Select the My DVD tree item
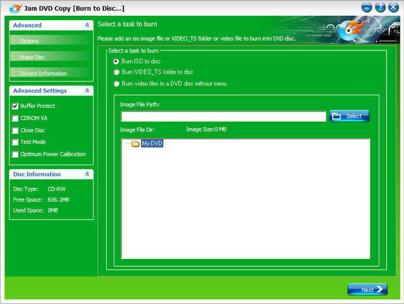Image resolution: width=404 pixels, height=304 pixels. click(x=152, y=143)
